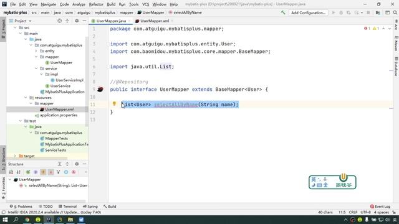The width and height of the screenshot is (399, 224).
Task: Collapse UserMapper node in Structure
Action: (10, 180)
